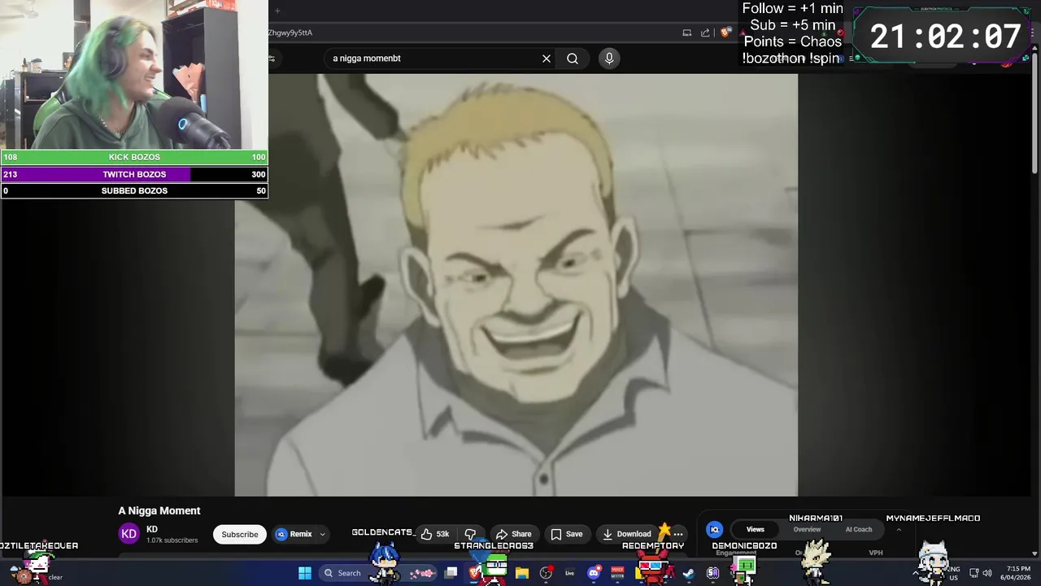Expand the dropdown arrow next to Remix
This screenshot has width=1041, height=586.
(x=322, y=535)
